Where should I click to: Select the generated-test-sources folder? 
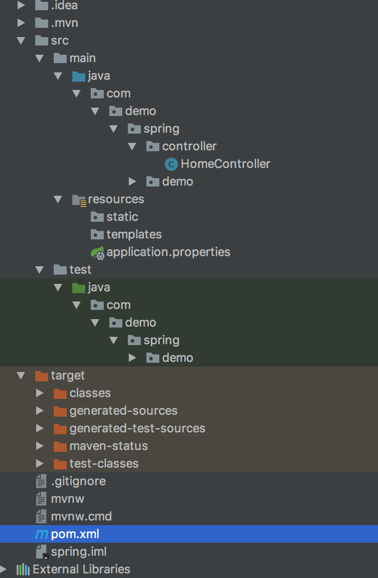coord(137,428)
